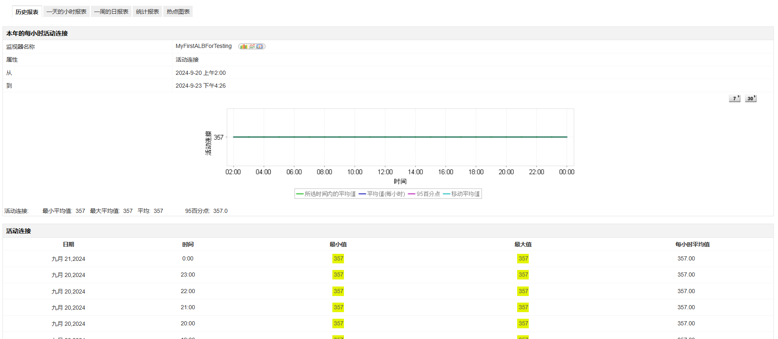
Task: Switch to the 历史报表 tab
Action: [x=27, y=12]
